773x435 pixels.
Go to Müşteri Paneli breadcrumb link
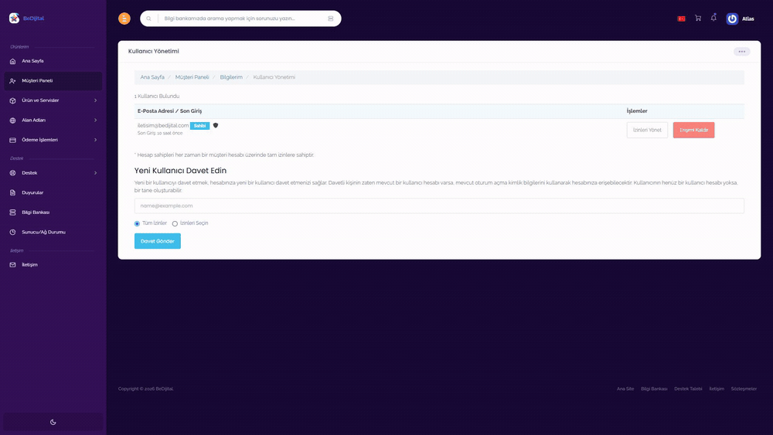[192, 77]
